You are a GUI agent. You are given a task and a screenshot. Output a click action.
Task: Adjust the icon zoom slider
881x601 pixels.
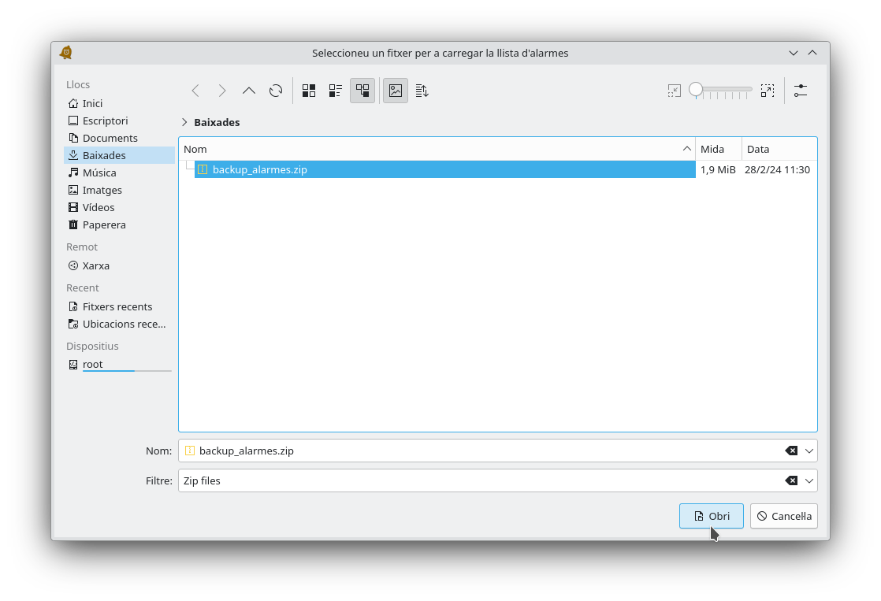click(696, 90)
